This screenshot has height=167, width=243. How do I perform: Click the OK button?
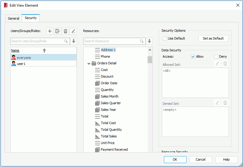tap(175, 159)
